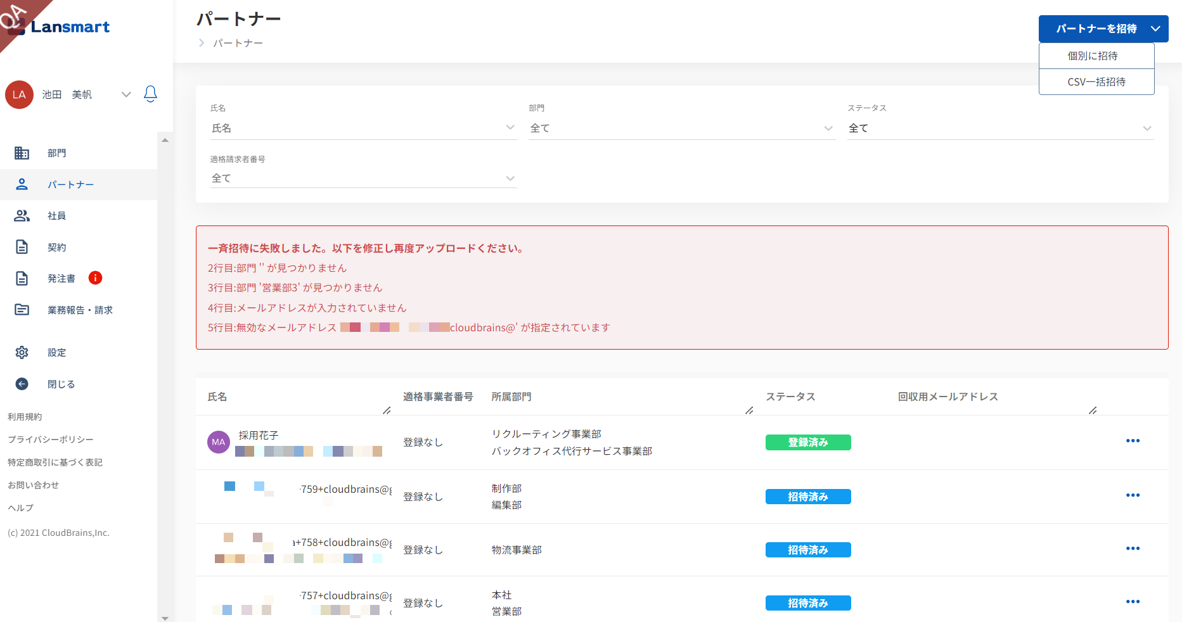Viewport: 1182px width, 622px height.
Task: Click the 発注書 document icon in sidebar
Action: point(22,278)
